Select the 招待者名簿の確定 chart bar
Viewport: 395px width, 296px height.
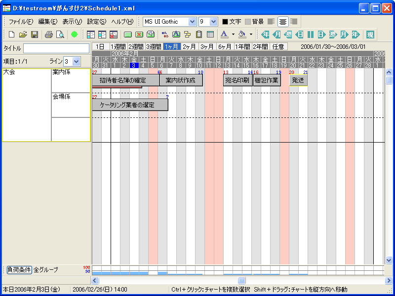click(126, 80)
